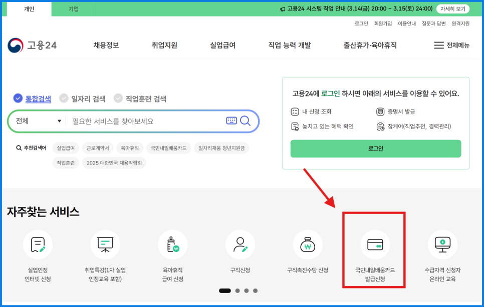Go to the second carousel page dot
The image size is (484, 307).
[237, 290]
